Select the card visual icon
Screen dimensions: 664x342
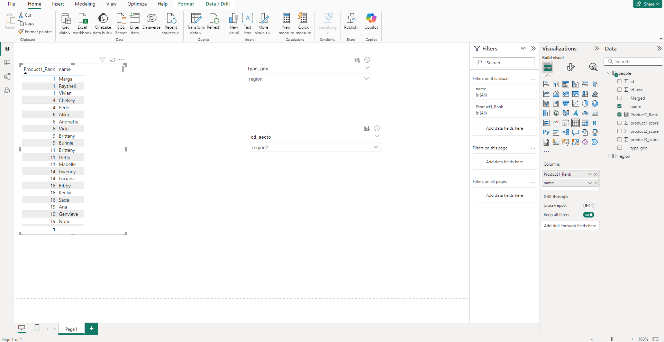coord(594,113)
